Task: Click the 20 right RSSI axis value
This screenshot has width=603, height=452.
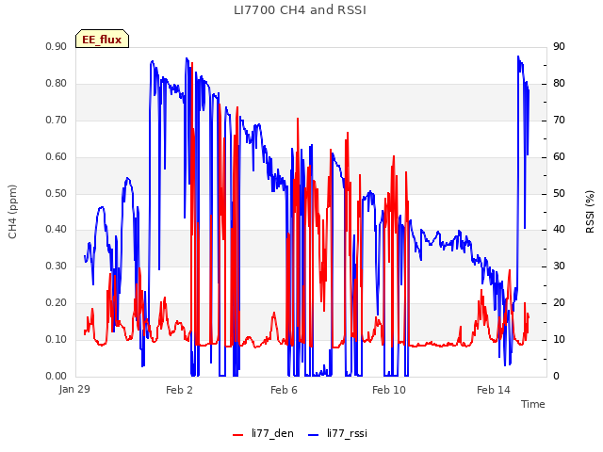Action: (x=559, y=303)
